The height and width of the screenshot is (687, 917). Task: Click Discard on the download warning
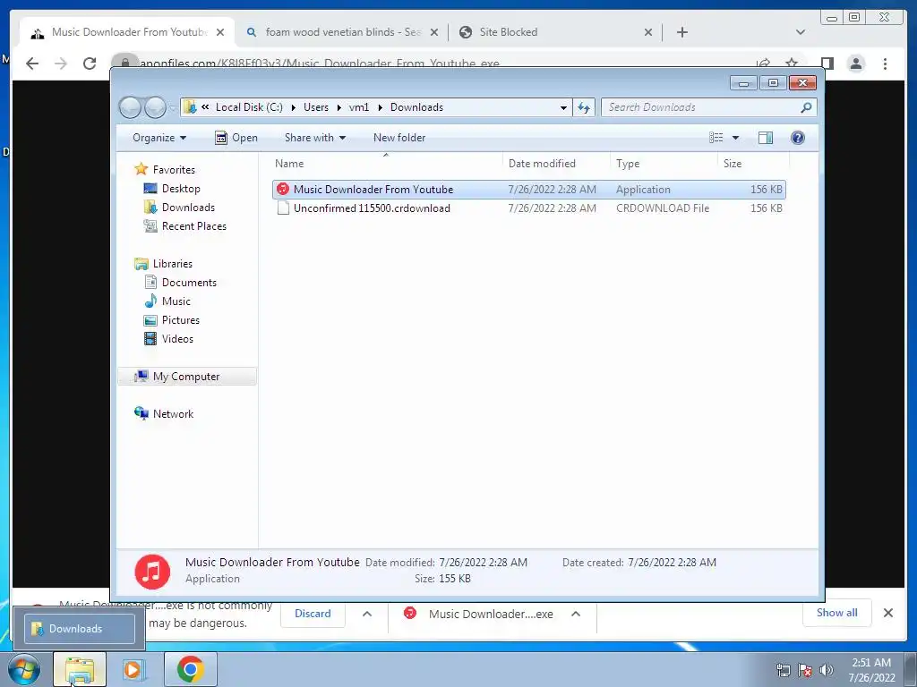point(313,614)
